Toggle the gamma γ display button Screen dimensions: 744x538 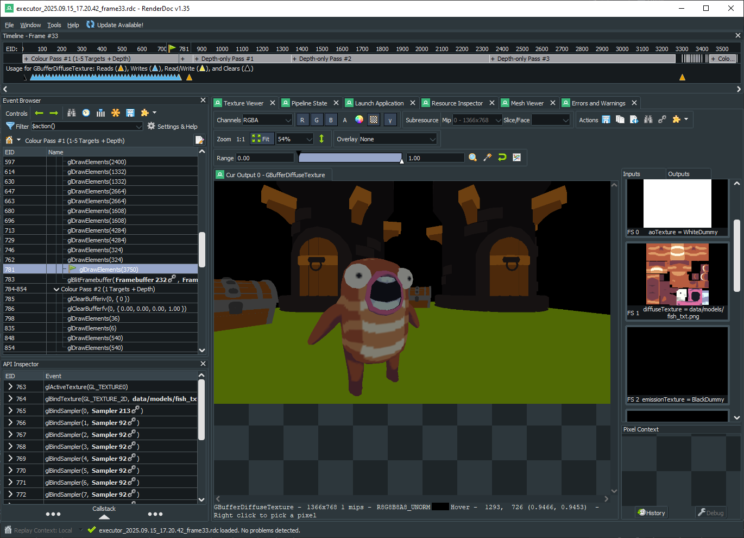(x=390, y=120)
